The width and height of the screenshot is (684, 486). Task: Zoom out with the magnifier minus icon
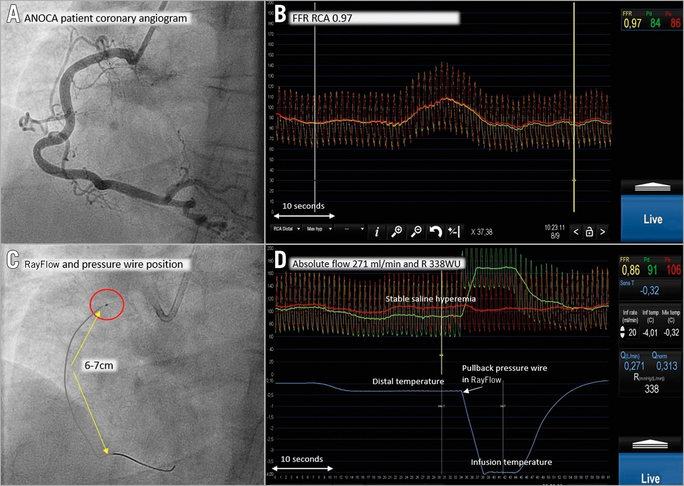tap(416, 232)
